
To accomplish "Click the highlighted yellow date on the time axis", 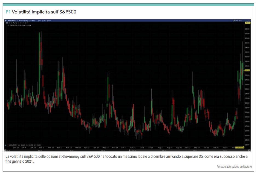I will coord(240,148).
